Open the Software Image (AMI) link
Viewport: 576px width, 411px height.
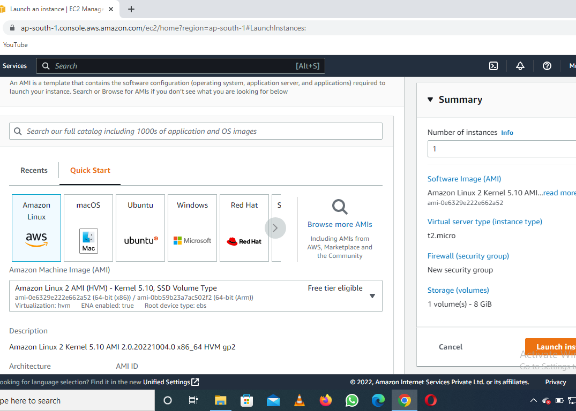[464, 179]
